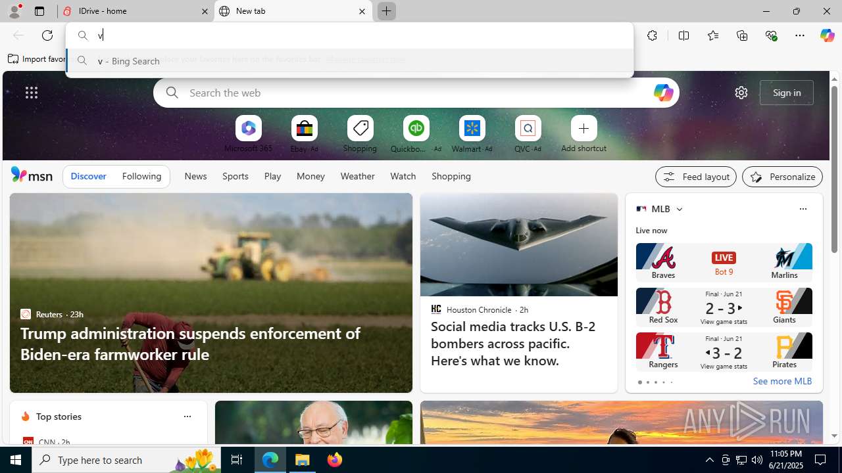This screenshot has width=842, height=473.
Task: Open Sports section in msn menu
Action: pos(235,176)
